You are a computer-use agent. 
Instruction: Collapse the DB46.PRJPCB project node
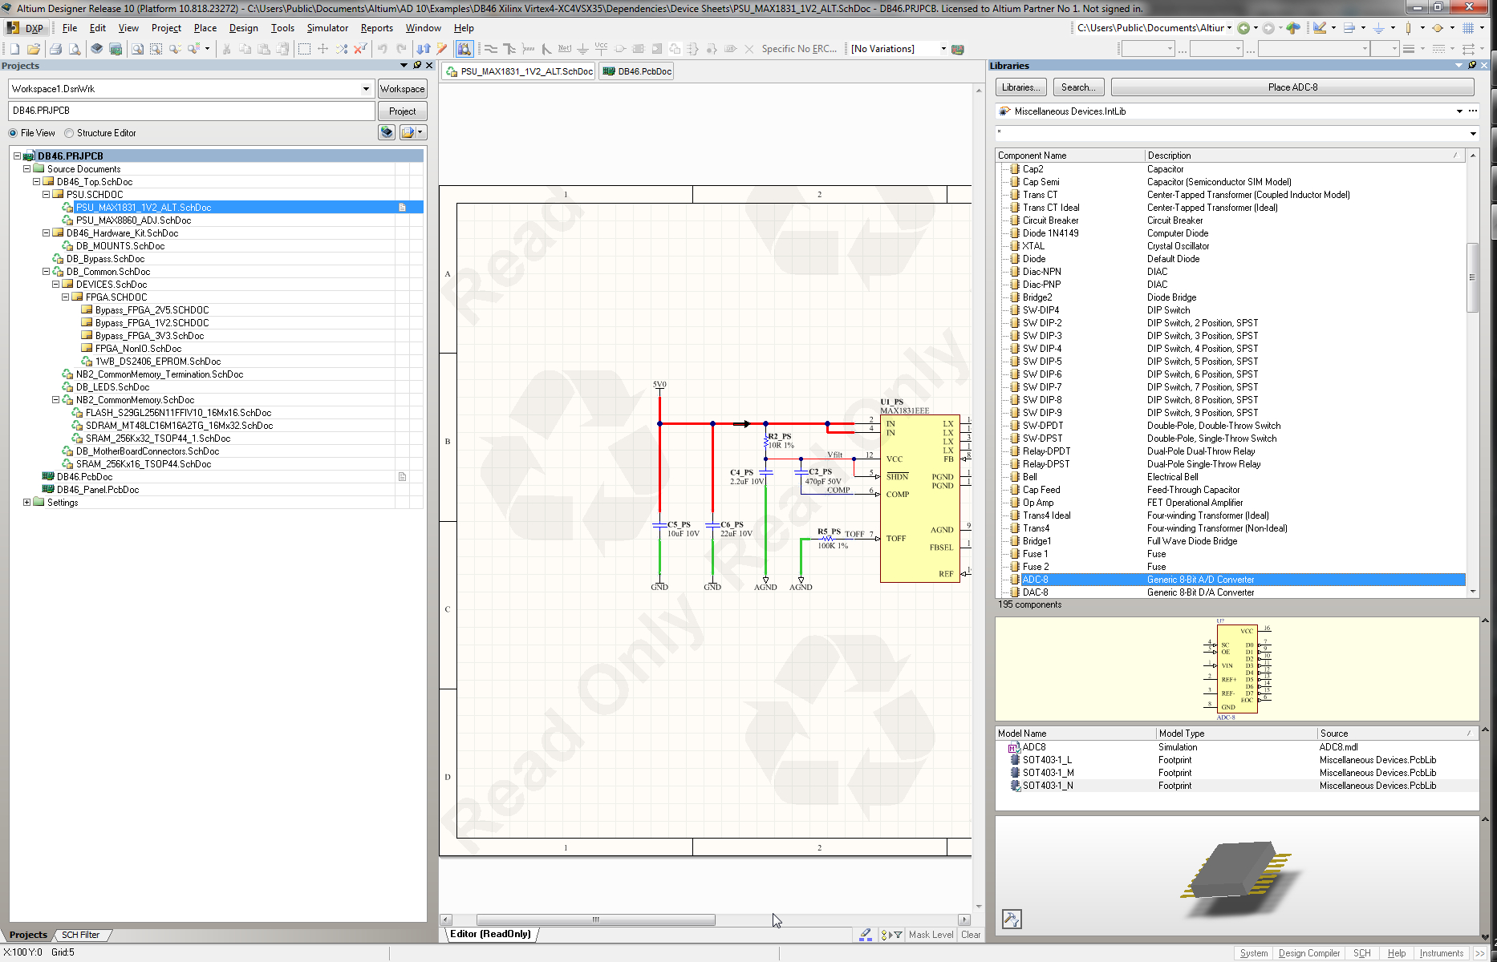click(x=17, y=156)
